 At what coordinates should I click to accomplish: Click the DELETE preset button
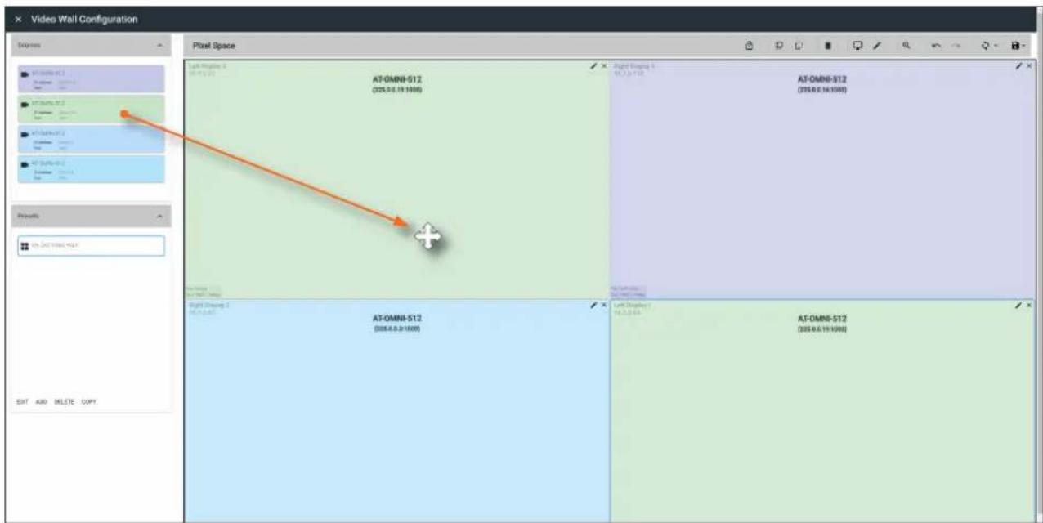pos(64,402)
